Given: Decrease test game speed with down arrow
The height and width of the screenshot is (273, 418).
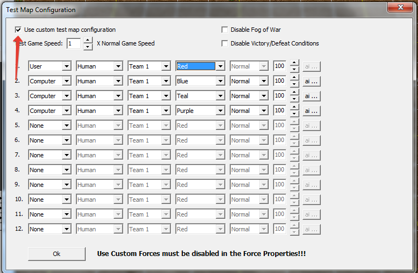Looking at the screenshot, I should [88, 47].
